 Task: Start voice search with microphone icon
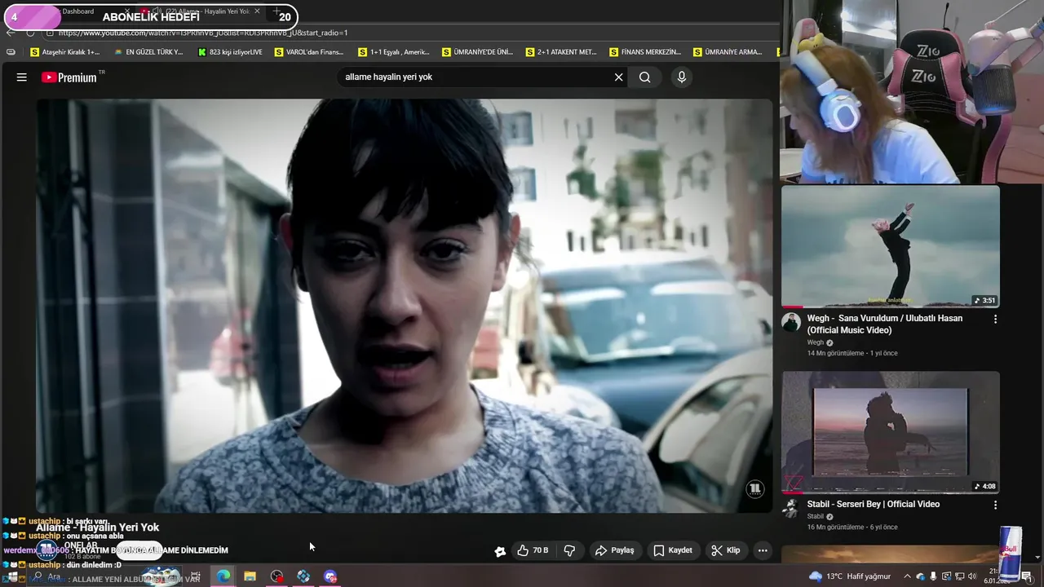682,77
